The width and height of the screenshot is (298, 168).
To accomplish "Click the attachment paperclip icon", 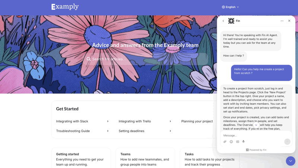I will (x=225, y=142).
